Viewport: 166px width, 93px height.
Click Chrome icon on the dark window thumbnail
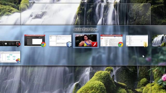pos(43,44)
